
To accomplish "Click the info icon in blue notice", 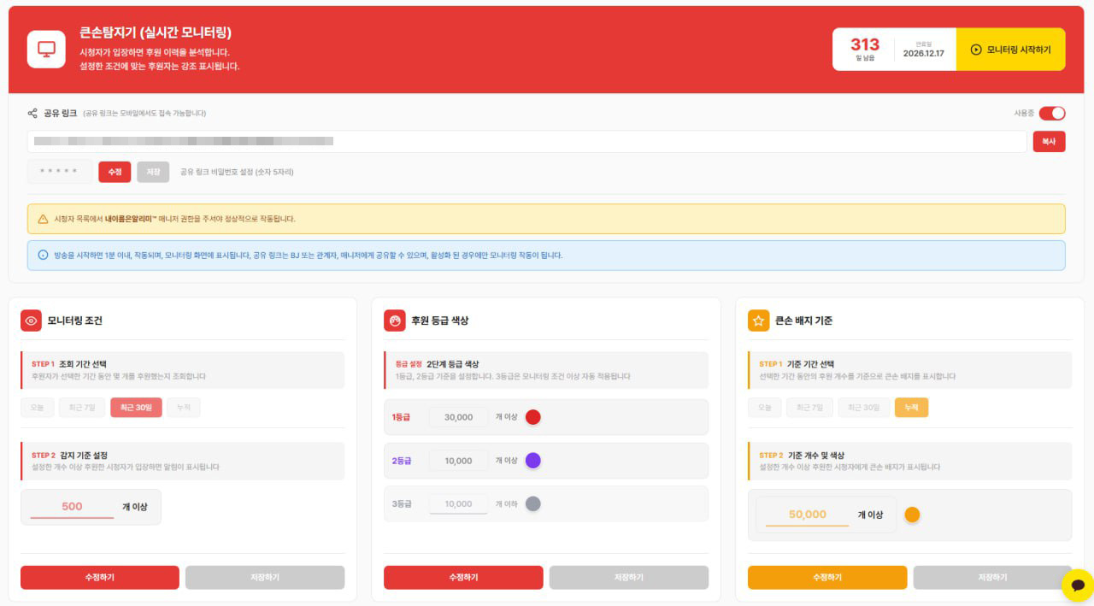I will pyautogui.click(x=43, y=255).
